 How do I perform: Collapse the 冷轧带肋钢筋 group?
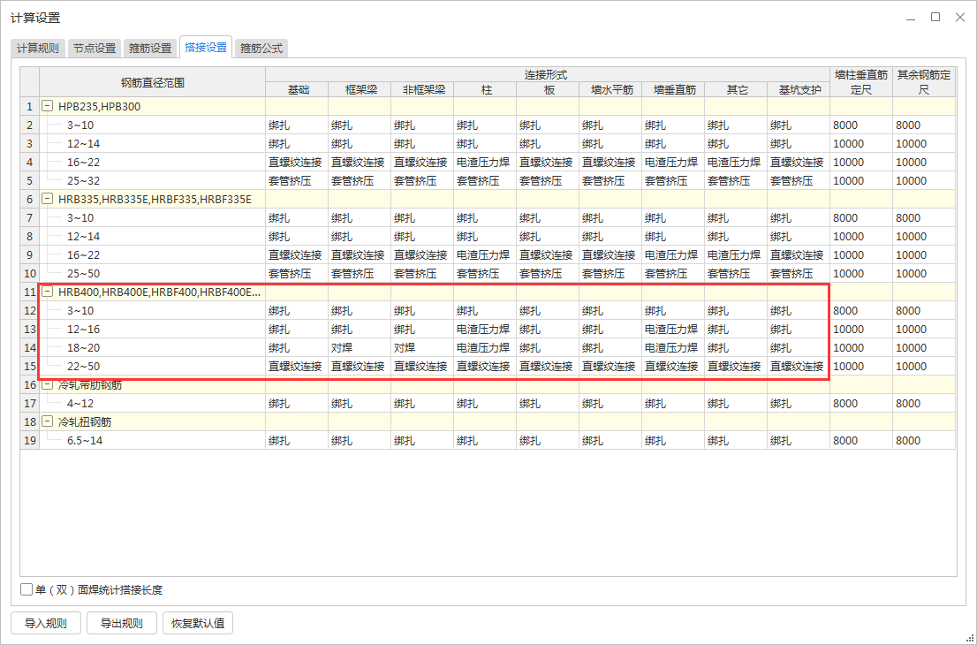48,384
